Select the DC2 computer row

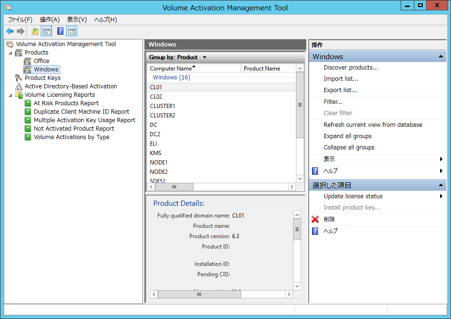coord(221,134)
